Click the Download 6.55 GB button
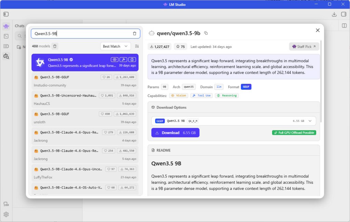This screenshot has width=350, height=222. (175, 133)
